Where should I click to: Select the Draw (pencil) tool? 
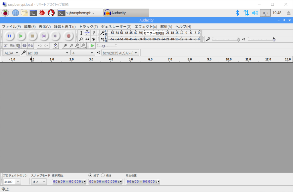click(94, 33)
